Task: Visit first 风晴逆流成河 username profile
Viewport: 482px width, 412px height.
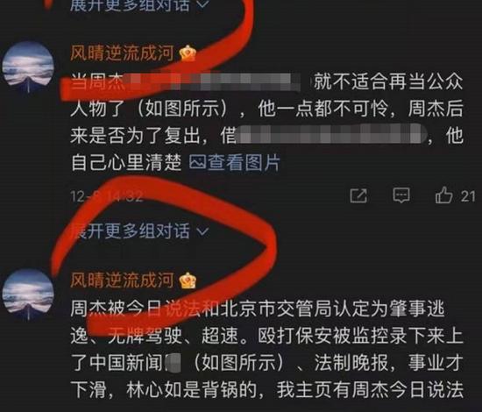Action: pyautogui.click(x=123, y=53)
